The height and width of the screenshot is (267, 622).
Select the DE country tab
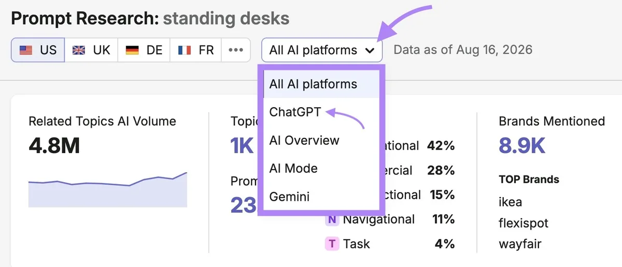[x=144, y=50]
